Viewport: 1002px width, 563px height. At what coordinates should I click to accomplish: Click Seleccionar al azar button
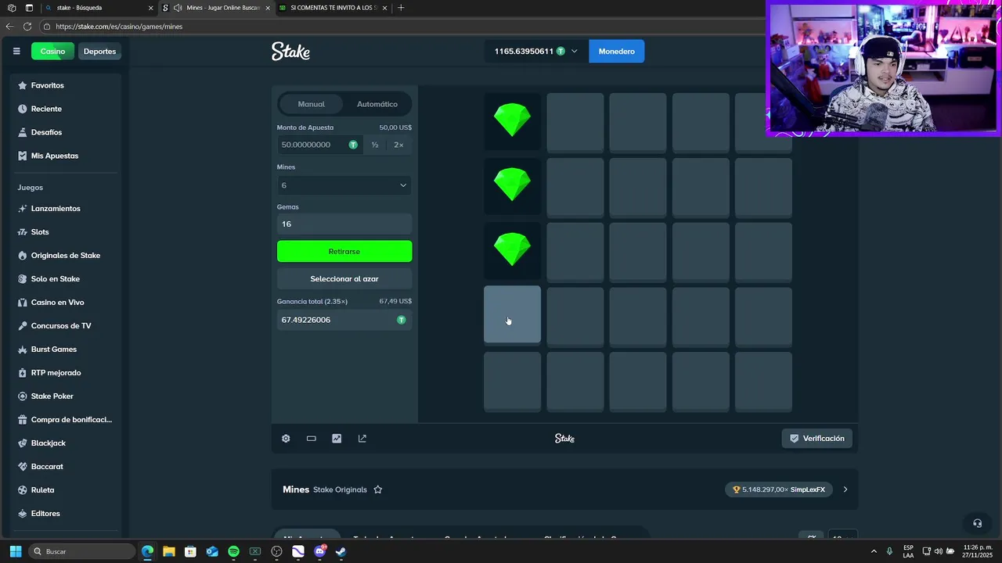tap(344, 278)
